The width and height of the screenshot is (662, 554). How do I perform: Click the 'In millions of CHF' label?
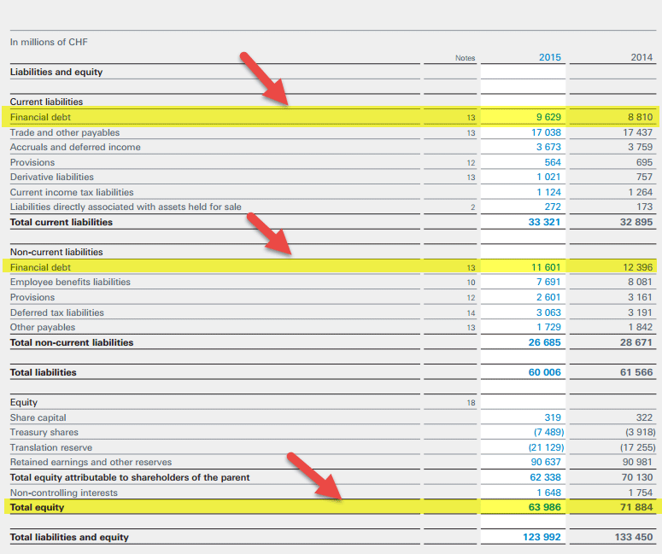click(x=49, y=42)
